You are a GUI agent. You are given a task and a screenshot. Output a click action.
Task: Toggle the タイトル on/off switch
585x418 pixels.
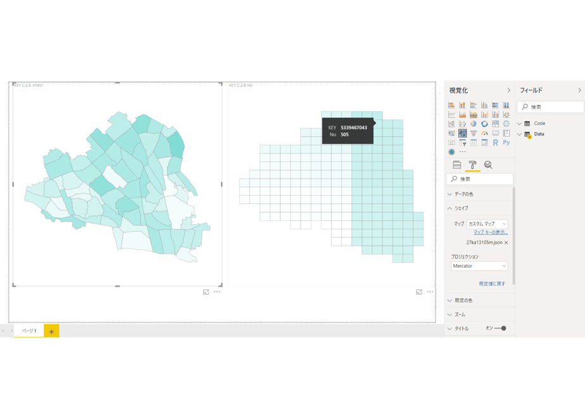[500, 329]
